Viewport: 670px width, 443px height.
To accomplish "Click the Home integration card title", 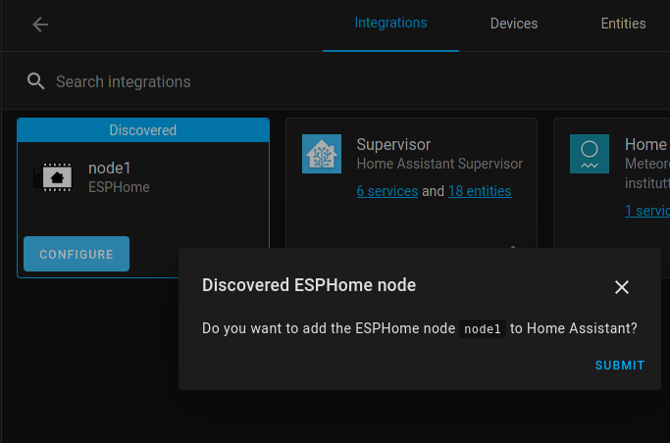I will tap(645, 145).
